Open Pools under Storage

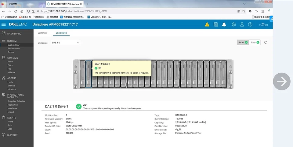(x=10, y=61)
